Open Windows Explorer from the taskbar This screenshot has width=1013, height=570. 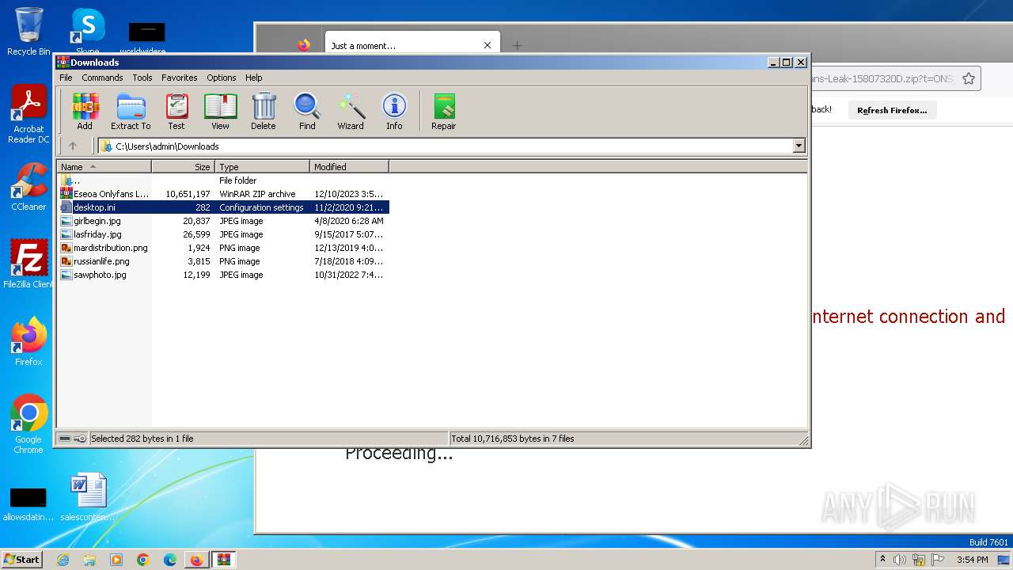(x=89, y=560)
